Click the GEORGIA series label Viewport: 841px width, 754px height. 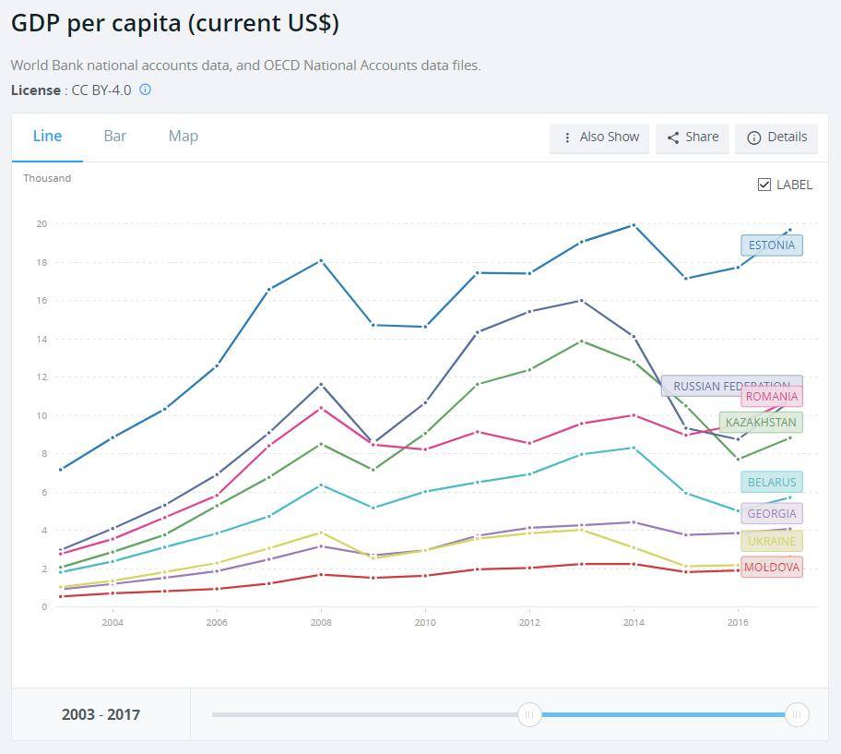(771, 514)
